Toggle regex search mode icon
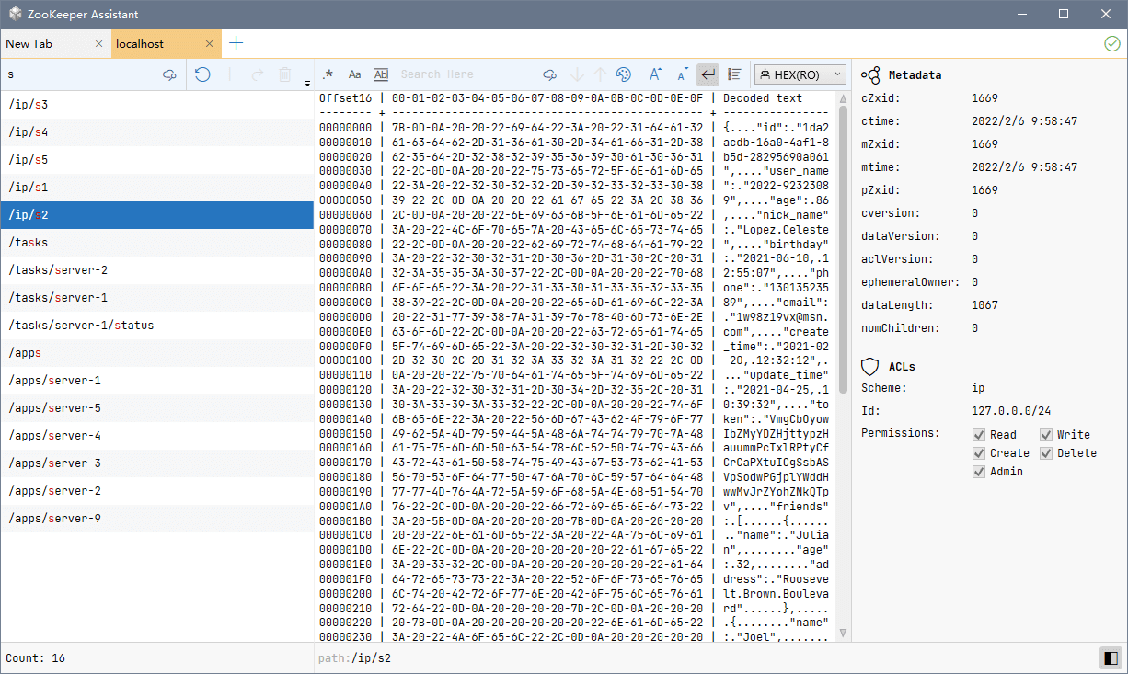This screenshot has height=674, width=1128. click(328, 74)
